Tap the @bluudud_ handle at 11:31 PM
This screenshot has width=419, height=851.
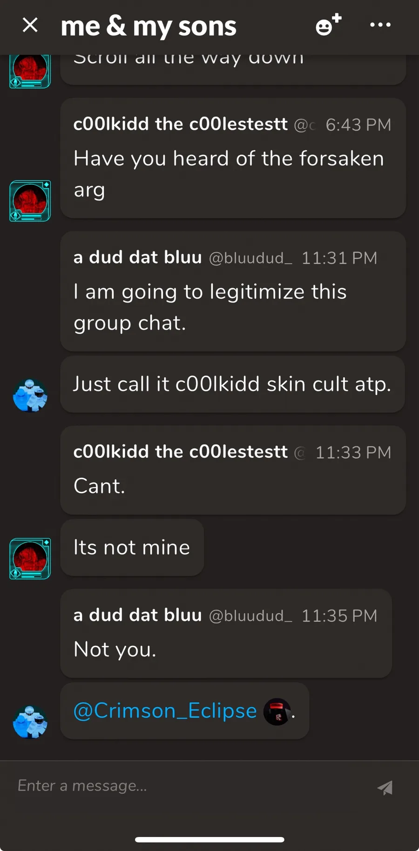pyautogui.click(x=250, y=258)
